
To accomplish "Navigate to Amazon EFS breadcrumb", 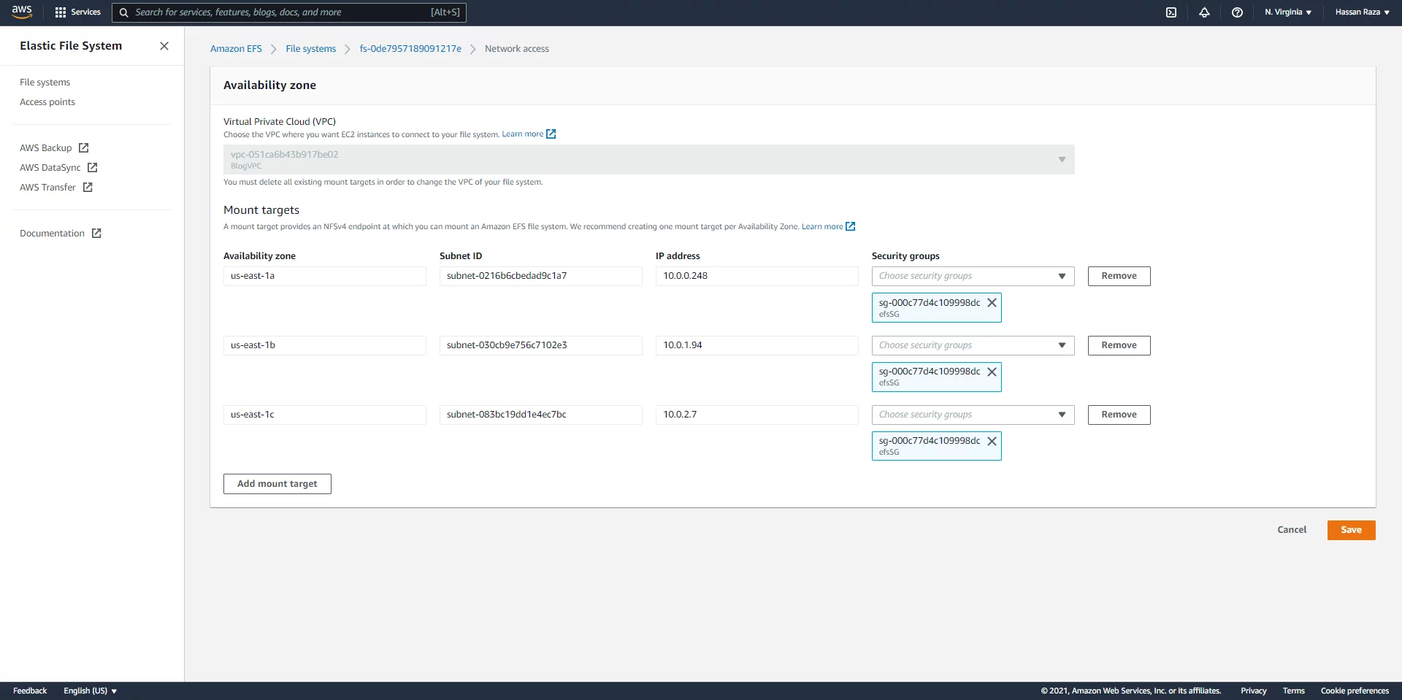I will (x=236, y=49).
